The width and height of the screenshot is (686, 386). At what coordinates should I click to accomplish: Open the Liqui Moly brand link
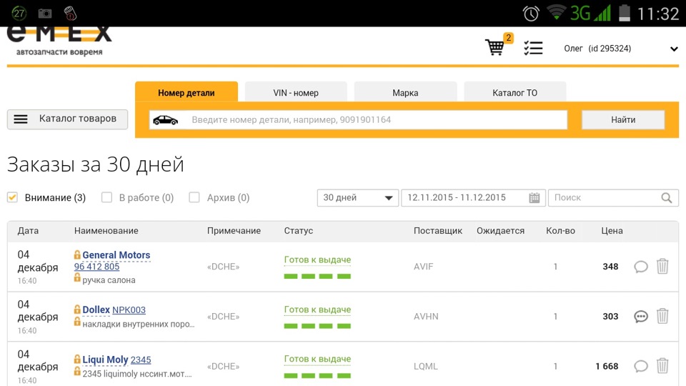click(x=106, y=360)
